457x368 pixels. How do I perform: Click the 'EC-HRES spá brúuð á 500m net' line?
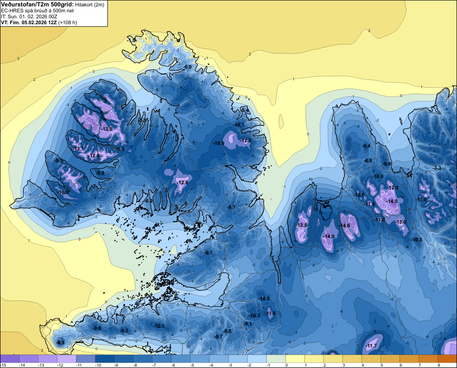pyautogui.click(x=37, y=11)
